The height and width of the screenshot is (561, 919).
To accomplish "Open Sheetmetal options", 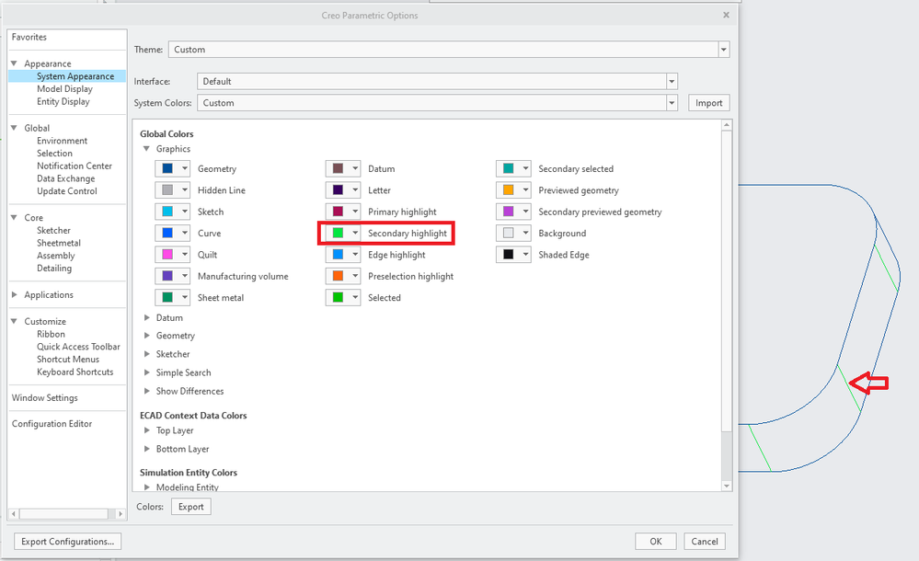I will click(x=59, y=243).
